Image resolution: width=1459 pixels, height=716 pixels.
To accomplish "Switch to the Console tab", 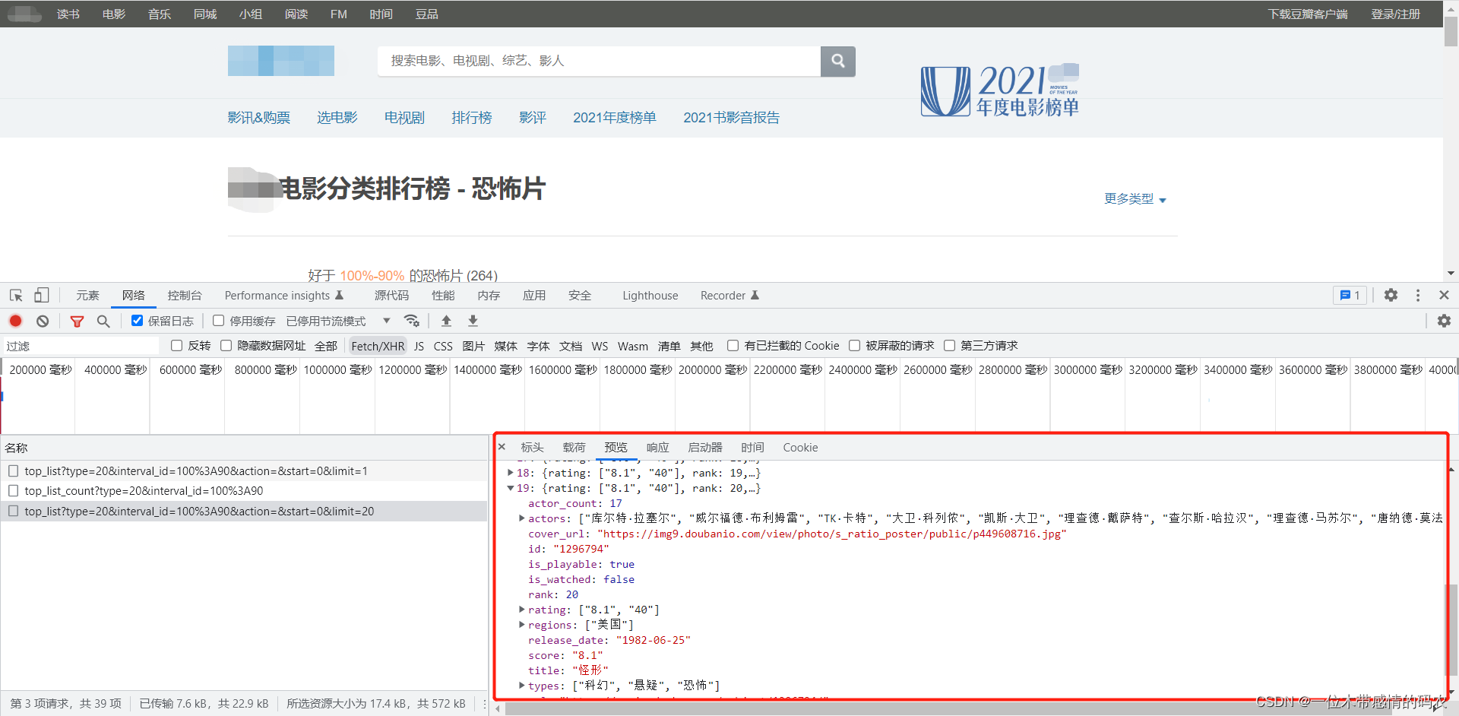I will [185, 296].
